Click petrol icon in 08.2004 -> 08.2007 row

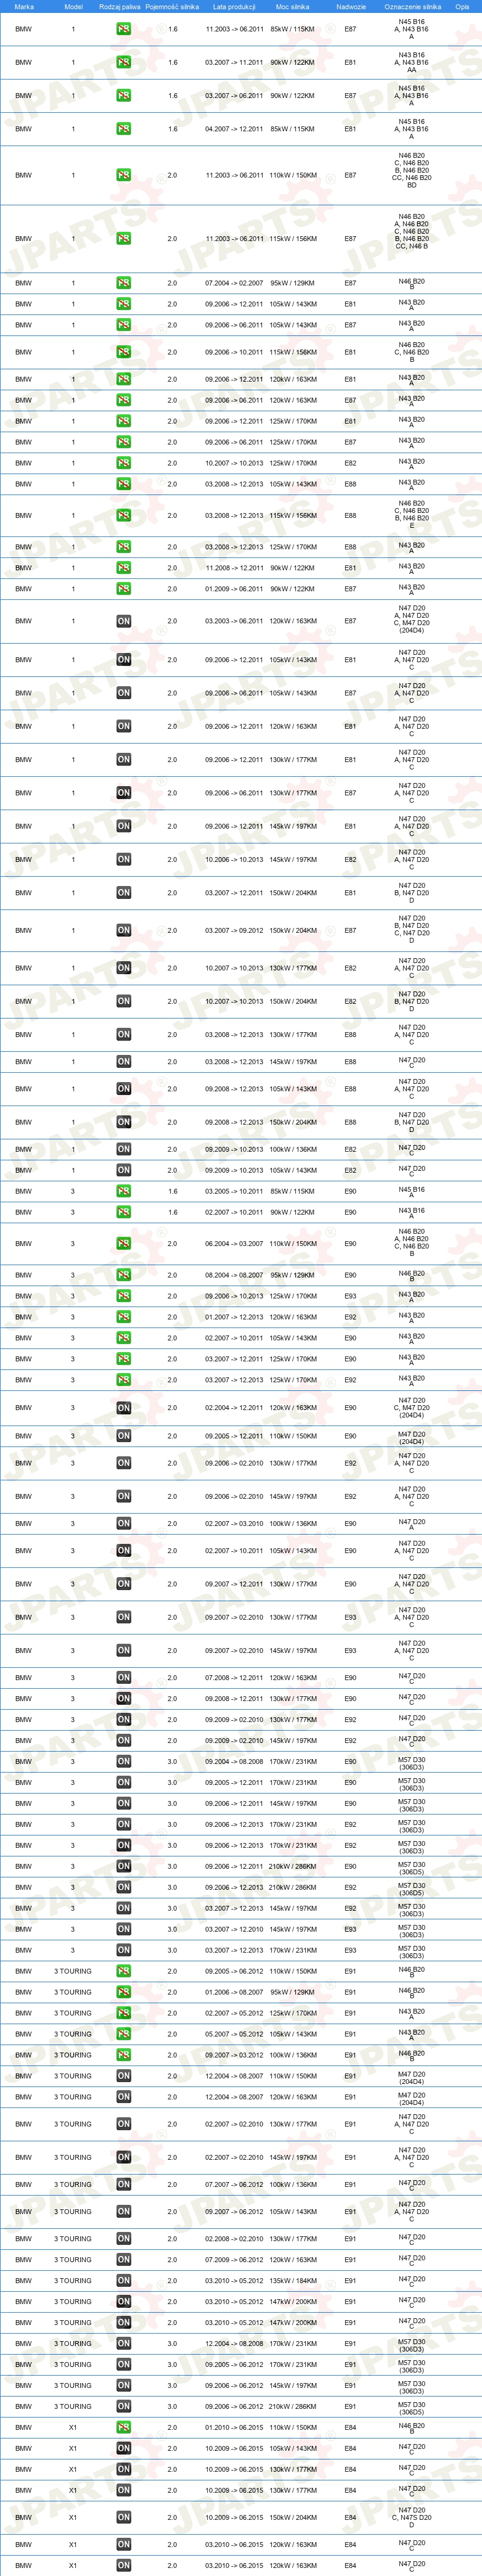tap(123, 1276)
